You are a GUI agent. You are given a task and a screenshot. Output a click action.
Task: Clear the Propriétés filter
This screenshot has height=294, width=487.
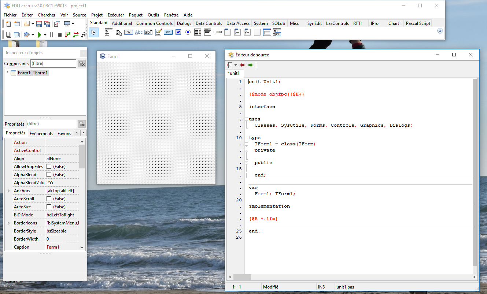coord(82,124)
